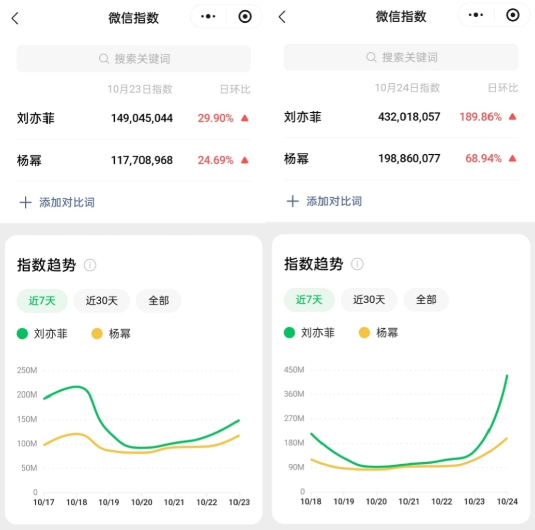This screenshot has height=530, width=535.
Task: Click right panel search keyword field
Action: (401, 57)
